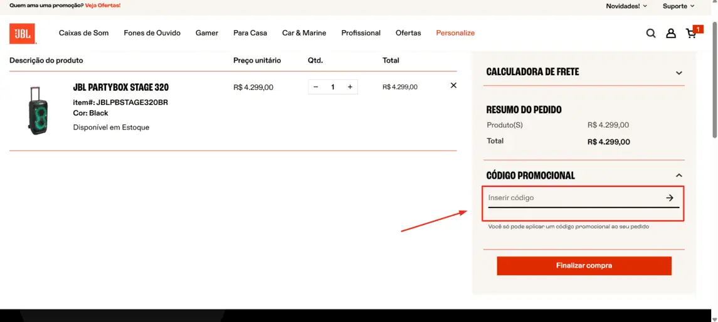This screenshot has height=322, width=718.
Task: Open Personalize menu item
Action: [x=455, y=33]
